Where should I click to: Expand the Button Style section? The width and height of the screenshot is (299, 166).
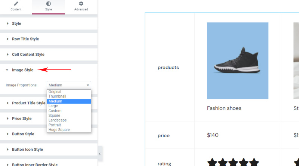tap(23, 134)
